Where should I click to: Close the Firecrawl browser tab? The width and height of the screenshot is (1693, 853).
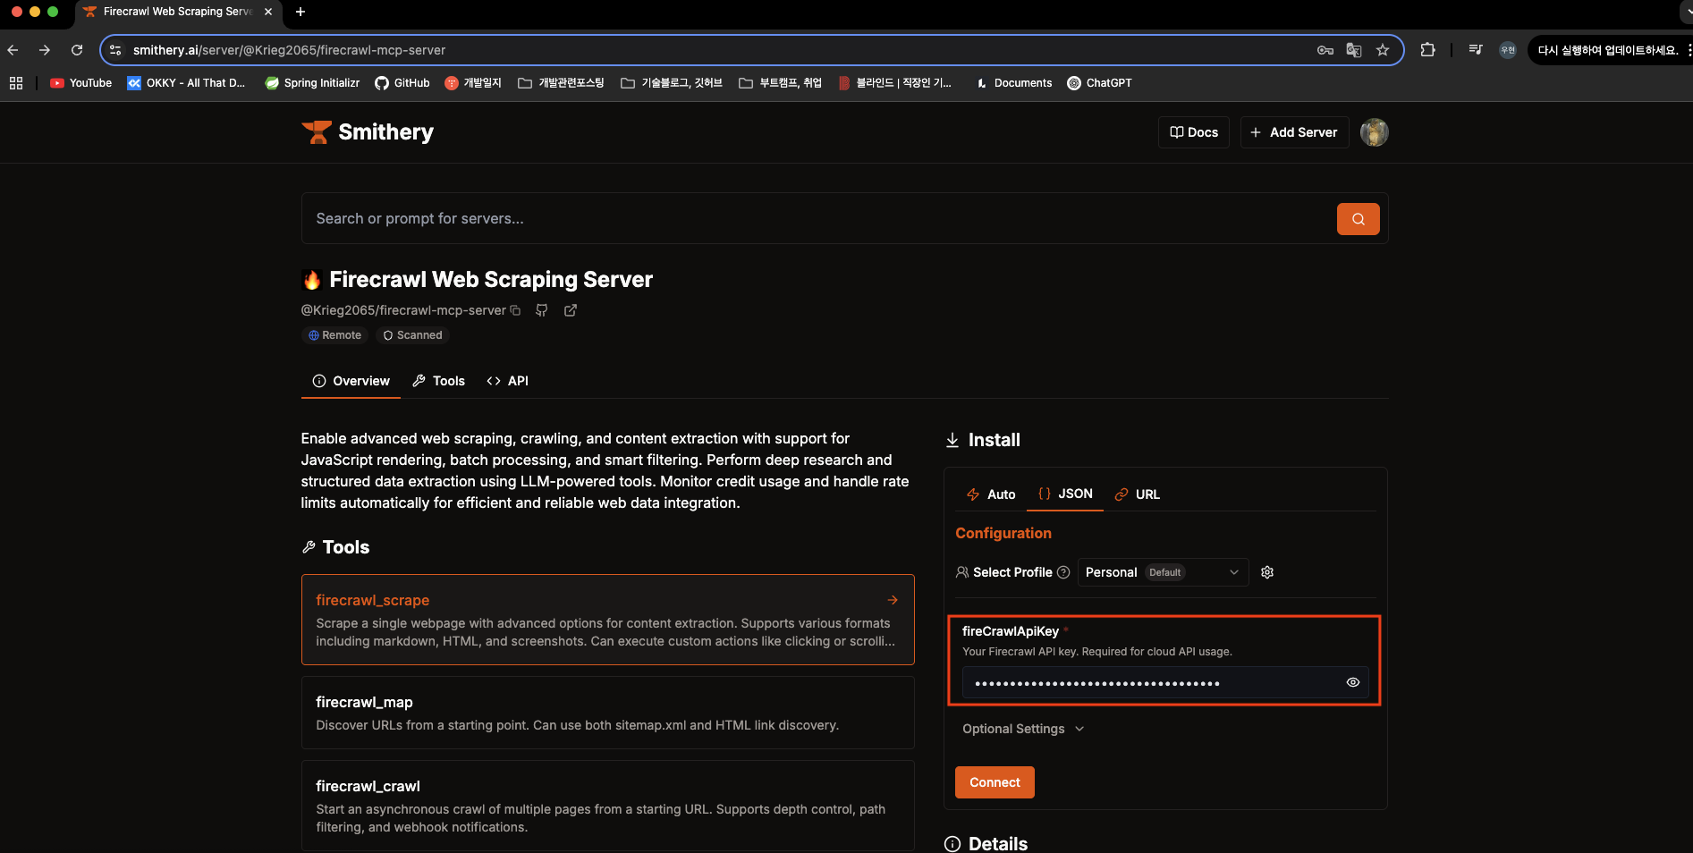[268, 12]
